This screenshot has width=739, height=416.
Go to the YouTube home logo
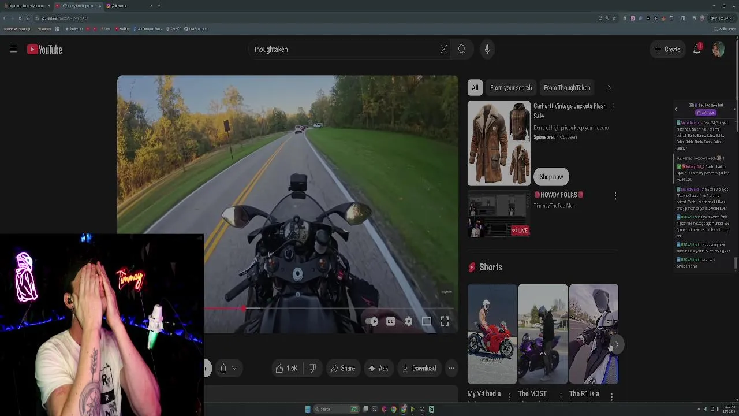click(44, 50)
